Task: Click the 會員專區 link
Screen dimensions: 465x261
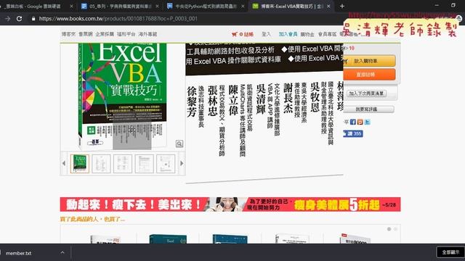Action: (328, 34)
